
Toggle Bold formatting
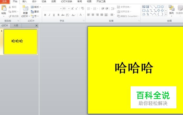45,15
